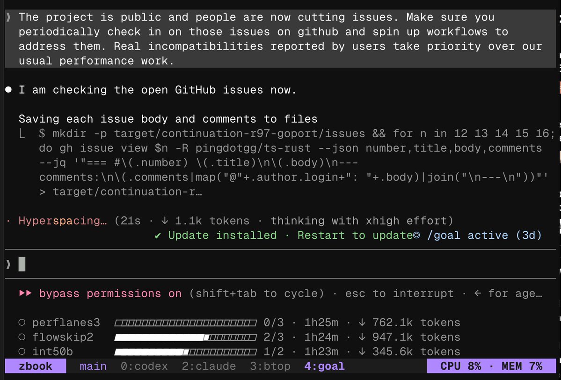561x380 pixels.
Task: Click the /goal active (3d) indicator
Action: [484, 235]
